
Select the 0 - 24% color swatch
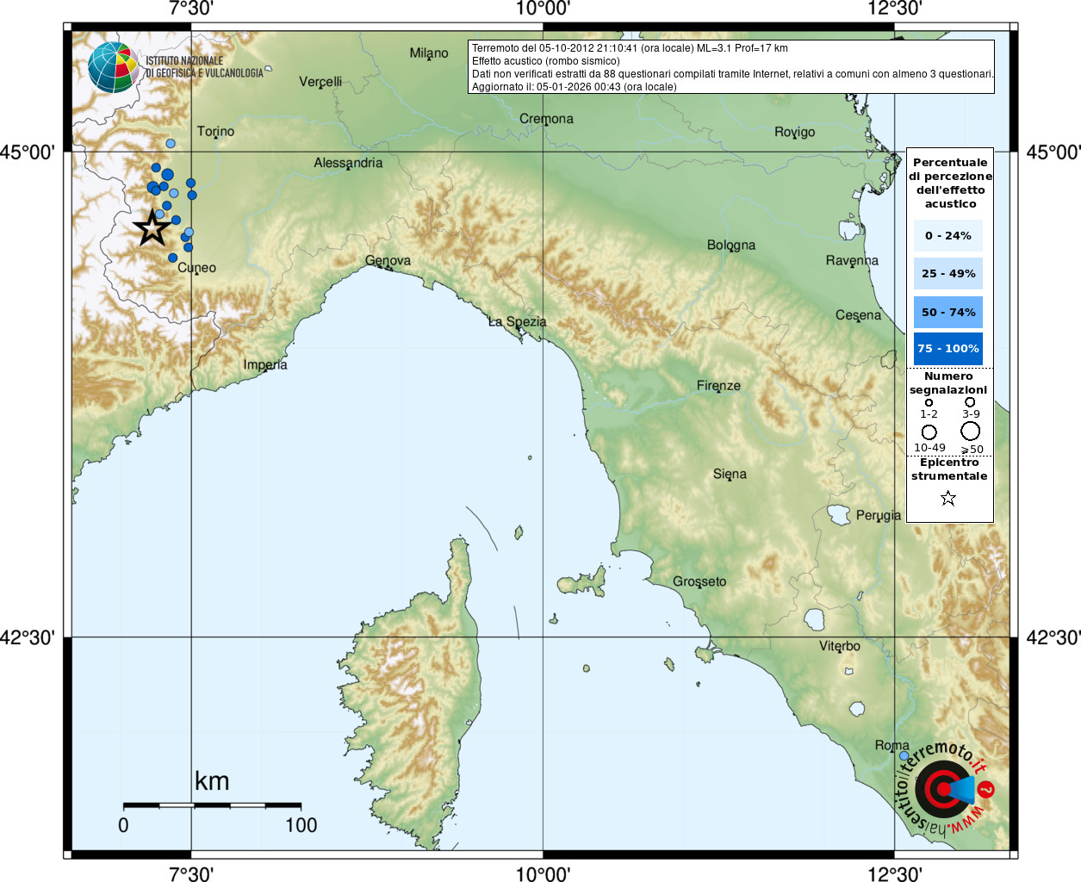pyautogui.click(x=948, y=235)
